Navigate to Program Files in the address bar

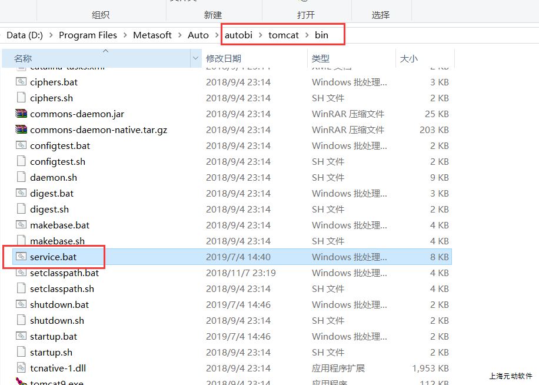(88, 35)
